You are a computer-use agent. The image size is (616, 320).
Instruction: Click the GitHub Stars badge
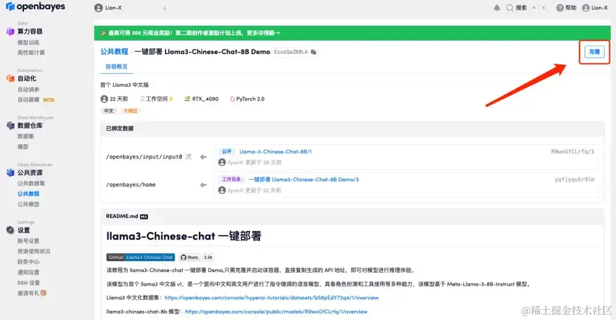190,257
